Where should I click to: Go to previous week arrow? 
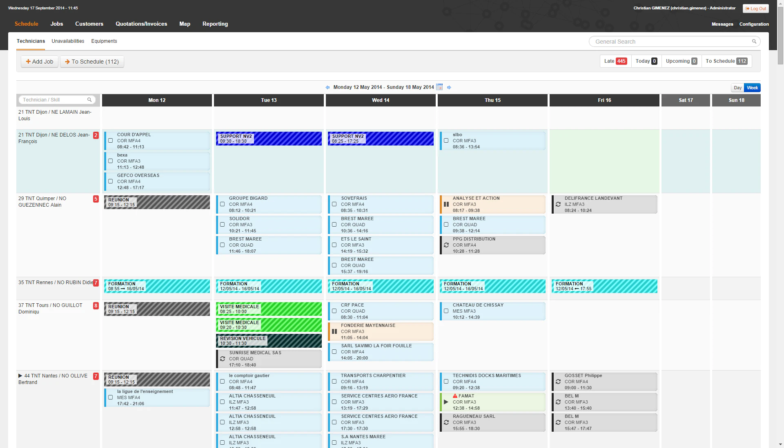click(327, 87)
